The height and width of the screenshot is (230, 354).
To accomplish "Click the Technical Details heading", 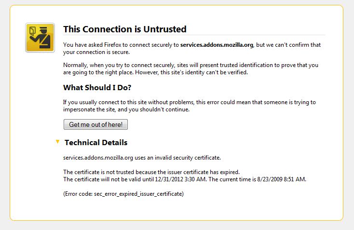I will 96,142.
